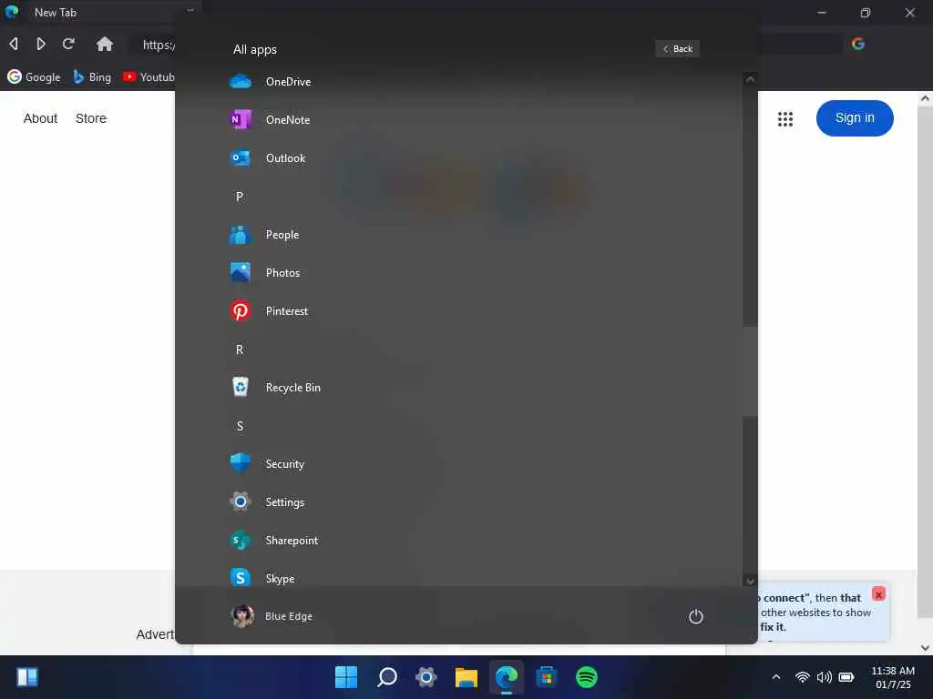
Task: Dismiss the notification with the red close icon
Action: click(x=878, y=593)
